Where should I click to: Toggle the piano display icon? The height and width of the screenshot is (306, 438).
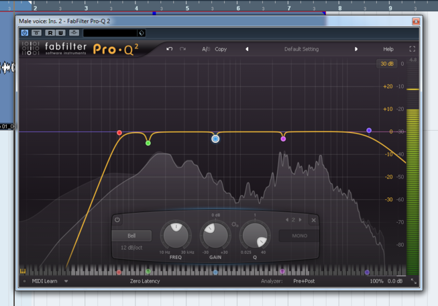(23, 272)
